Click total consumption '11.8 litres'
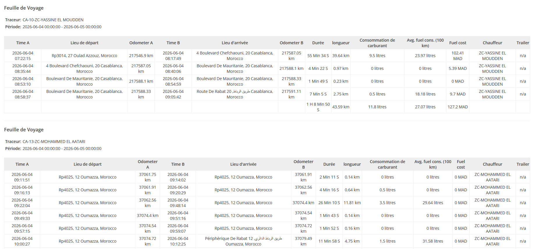 coord(377,107)
